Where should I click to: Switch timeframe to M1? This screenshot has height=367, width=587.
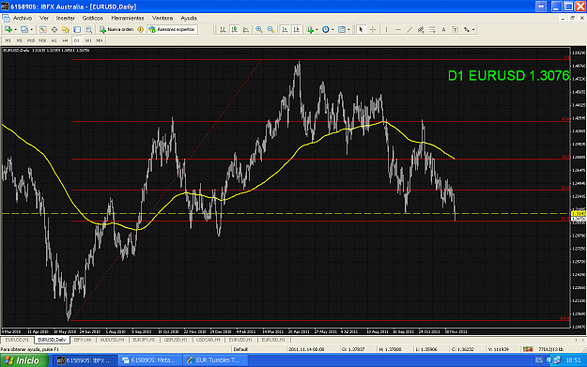(8, 40)
